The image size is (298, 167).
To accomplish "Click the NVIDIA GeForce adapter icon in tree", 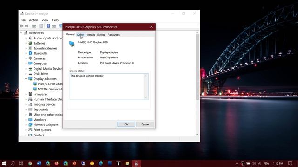I will (x=35, y=89).
